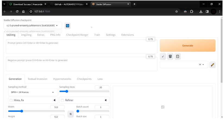The image size is (223, 125).
Task: Click the browser profile avatar
Action: point(213,11)
